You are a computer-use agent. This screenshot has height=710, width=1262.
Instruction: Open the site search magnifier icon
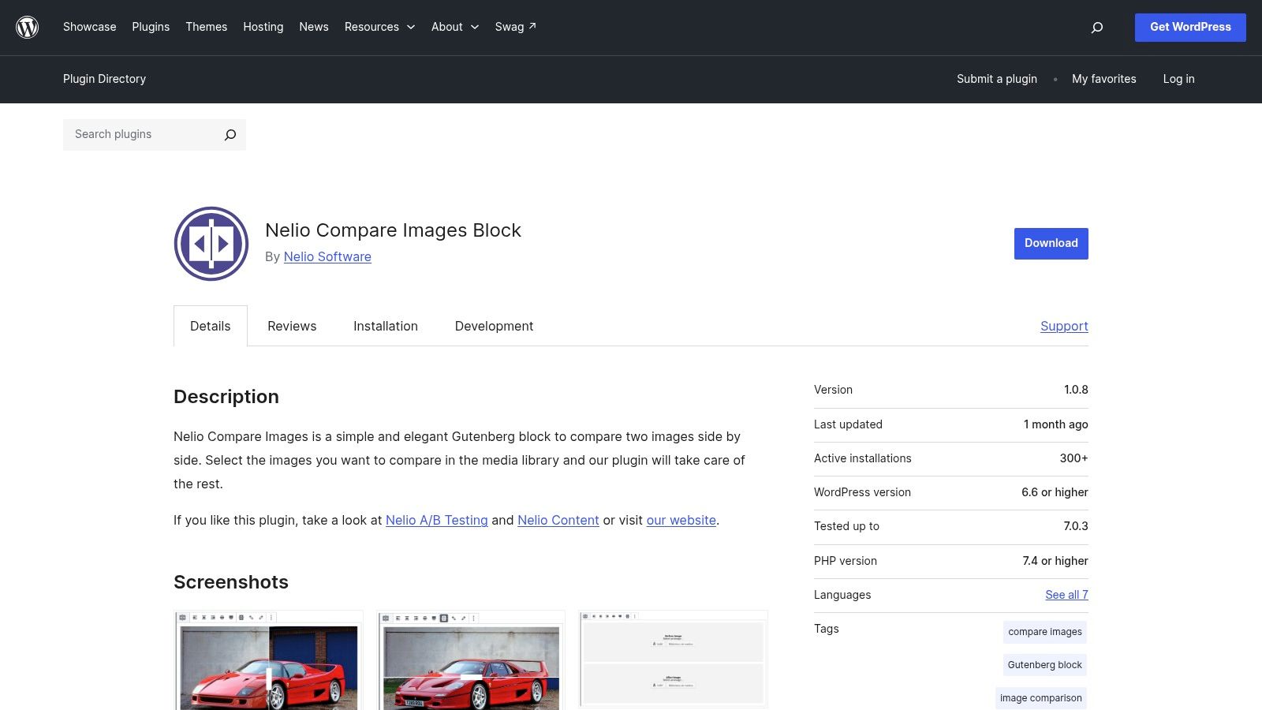pyautogui.click(x=1096, y=28)
